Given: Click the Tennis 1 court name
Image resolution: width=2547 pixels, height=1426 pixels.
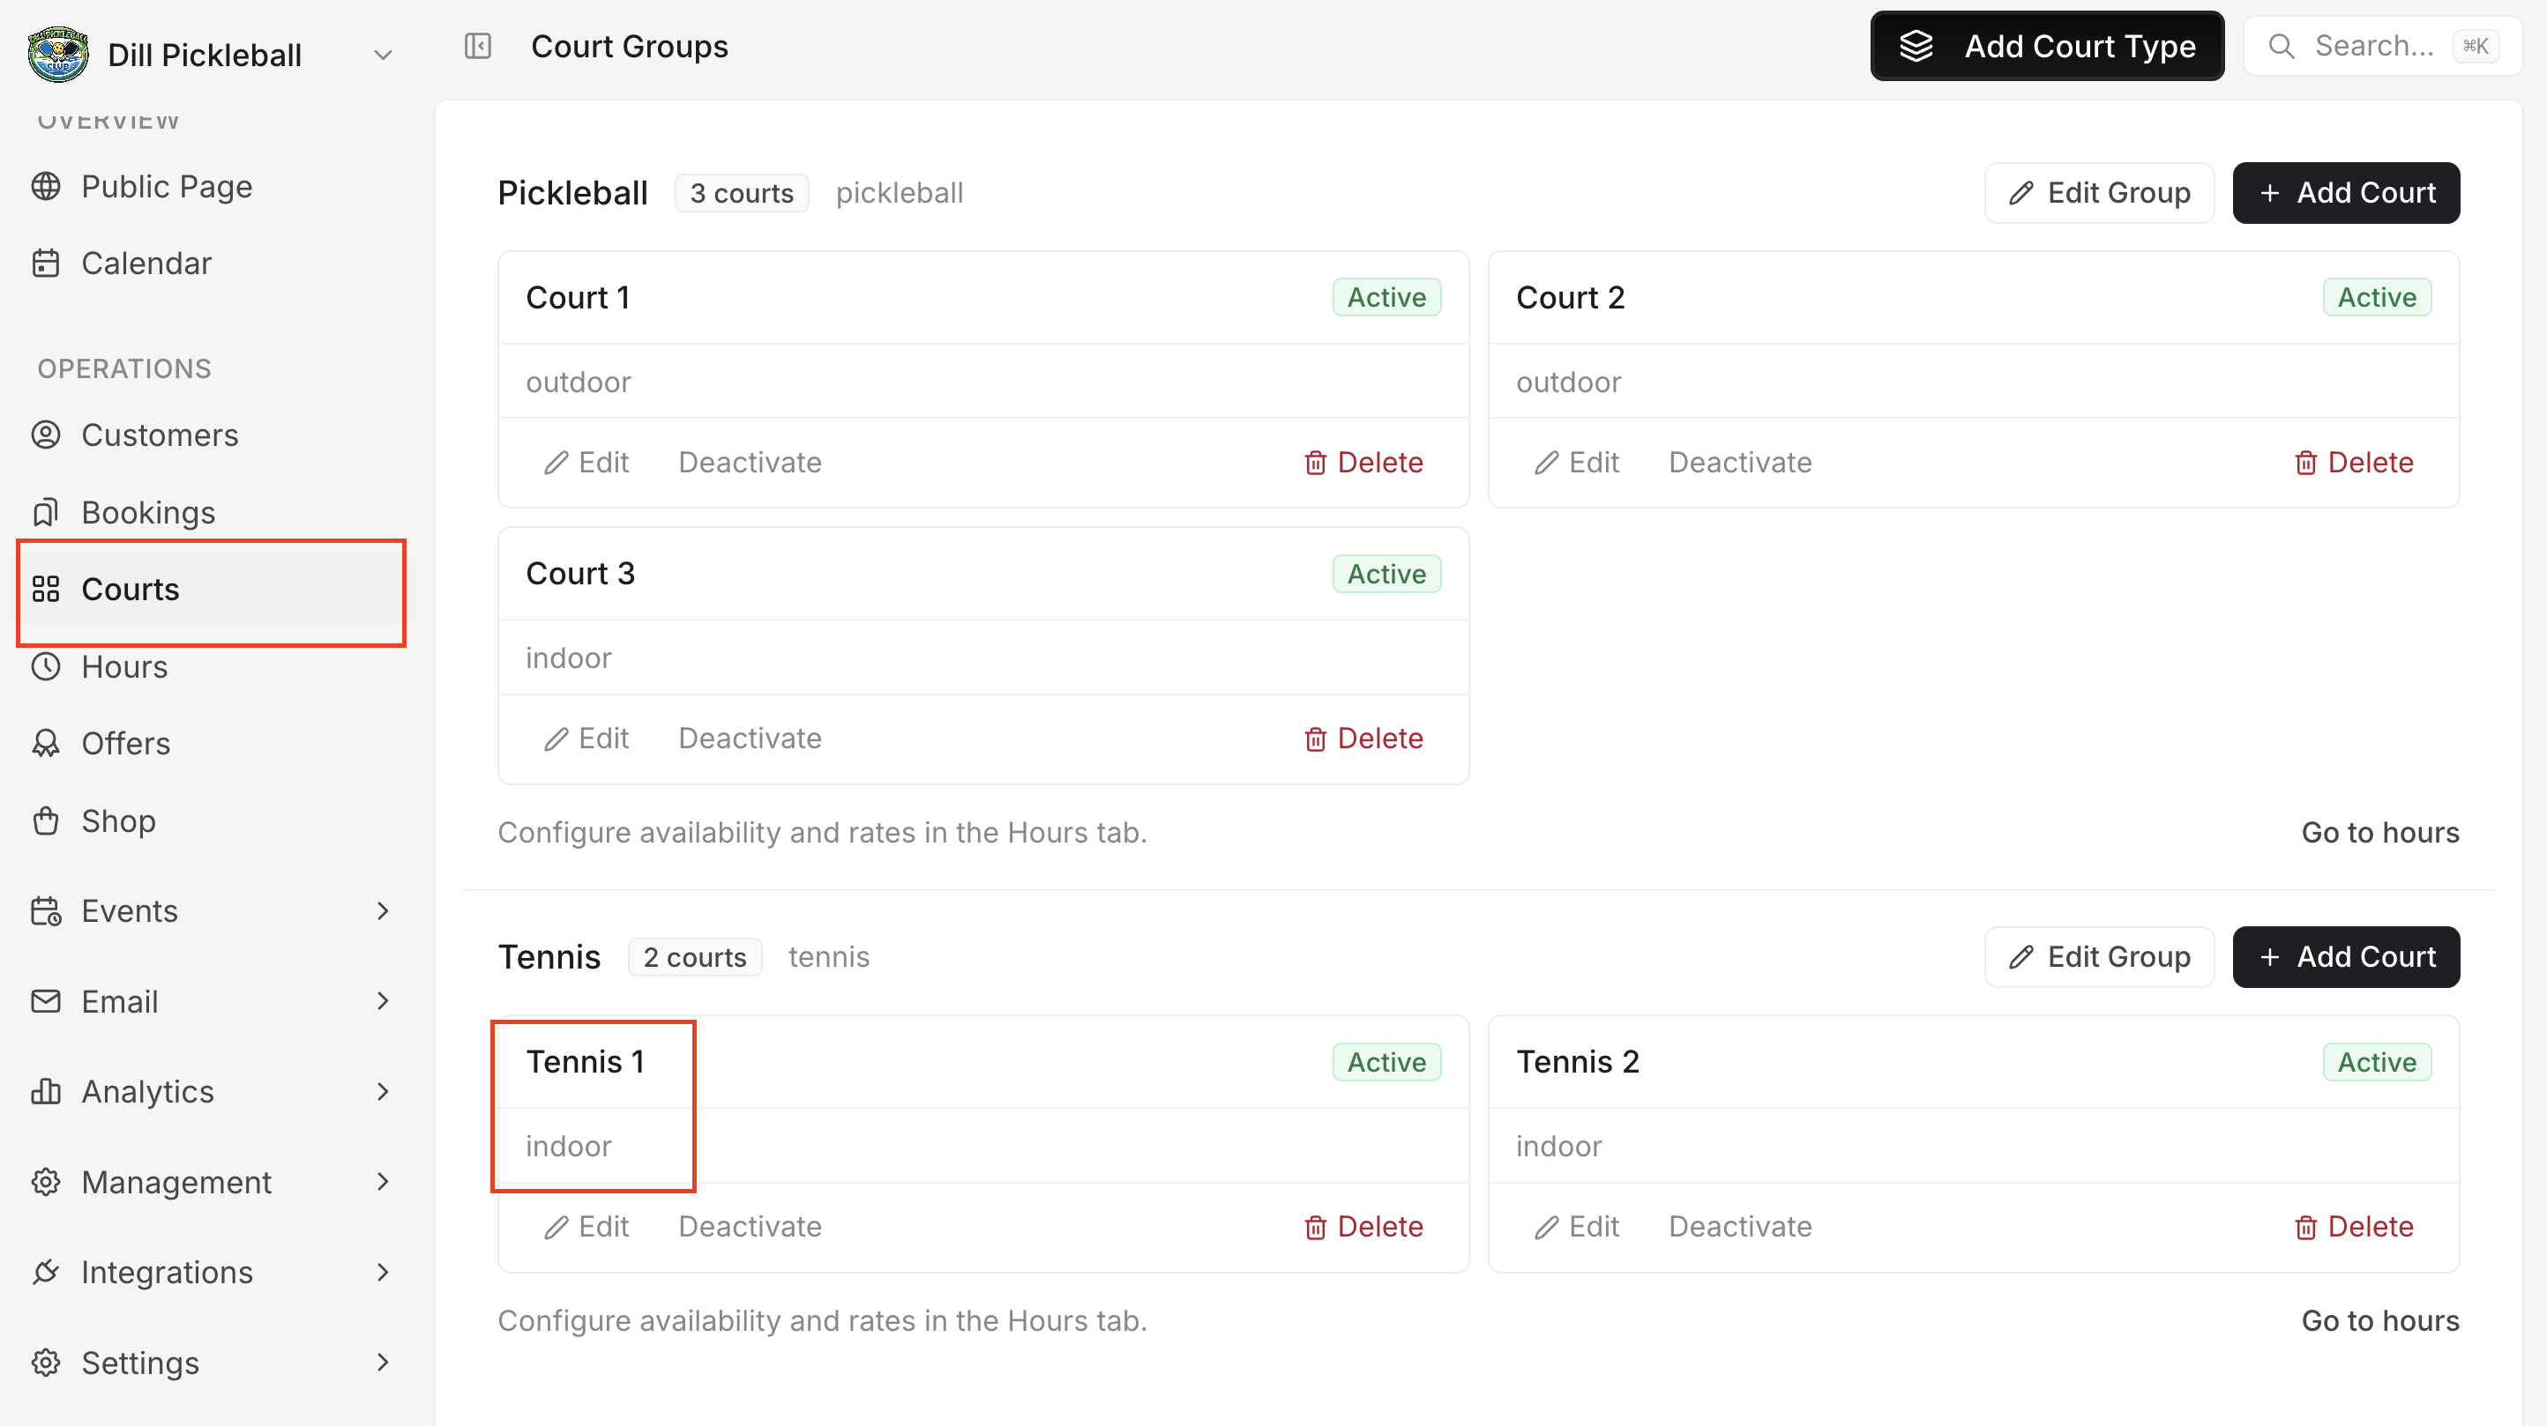Looking at the screenshot, I should (x=585, y=1061).
